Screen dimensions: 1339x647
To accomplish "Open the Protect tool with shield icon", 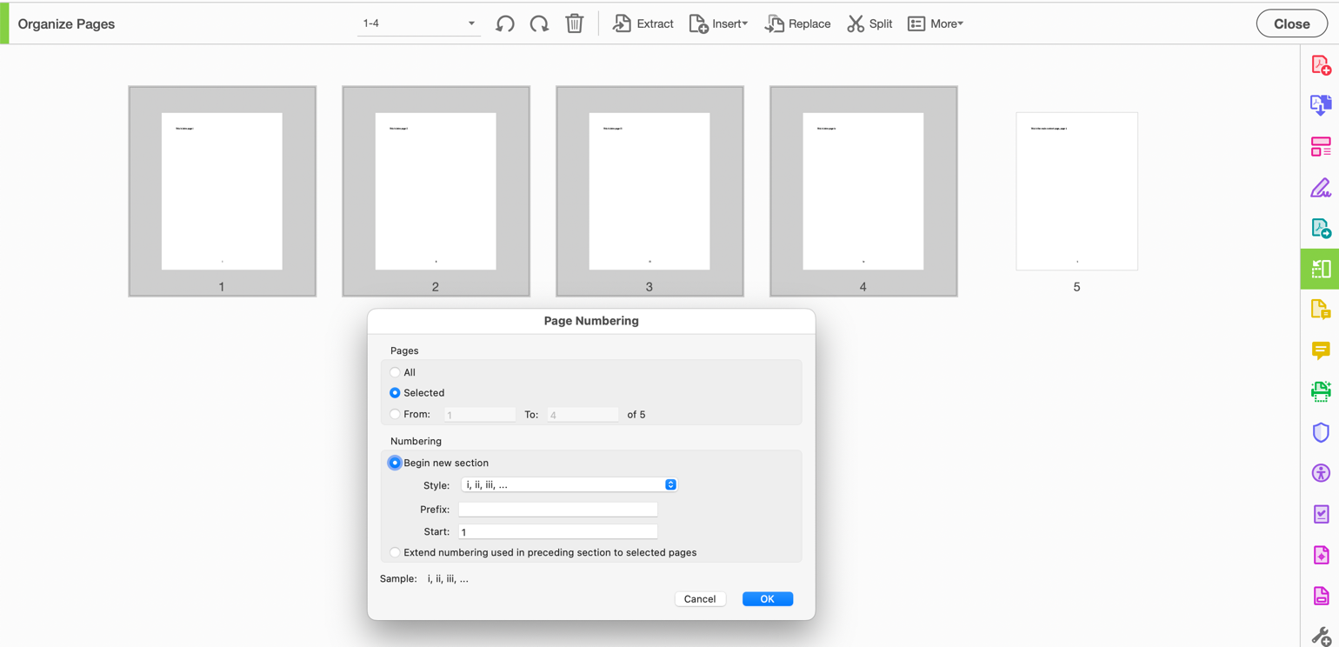I will [x=1320, y=432].
